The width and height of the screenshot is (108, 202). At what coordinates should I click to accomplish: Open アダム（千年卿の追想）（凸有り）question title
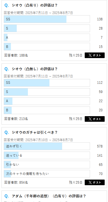[49, 196]
